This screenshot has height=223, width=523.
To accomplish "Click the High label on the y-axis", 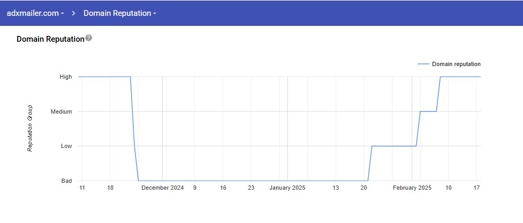I will (66, 77).
